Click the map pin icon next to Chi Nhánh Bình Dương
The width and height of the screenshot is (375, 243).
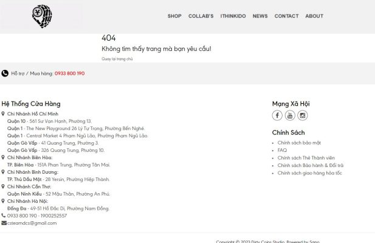point(3,172)
